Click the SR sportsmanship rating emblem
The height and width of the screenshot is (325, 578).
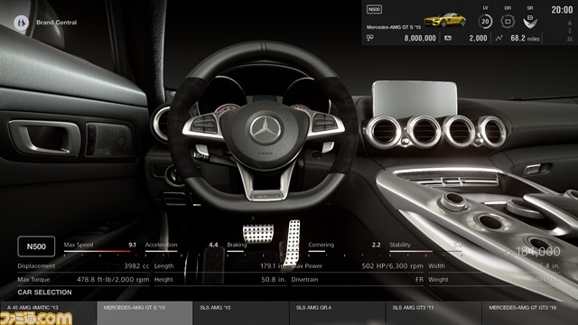(530, 22)
